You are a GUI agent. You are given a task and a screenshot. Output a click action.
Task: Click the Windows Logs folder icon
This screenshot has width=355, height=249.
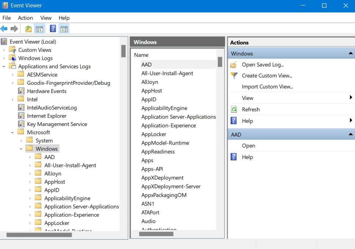click(12, 58)
